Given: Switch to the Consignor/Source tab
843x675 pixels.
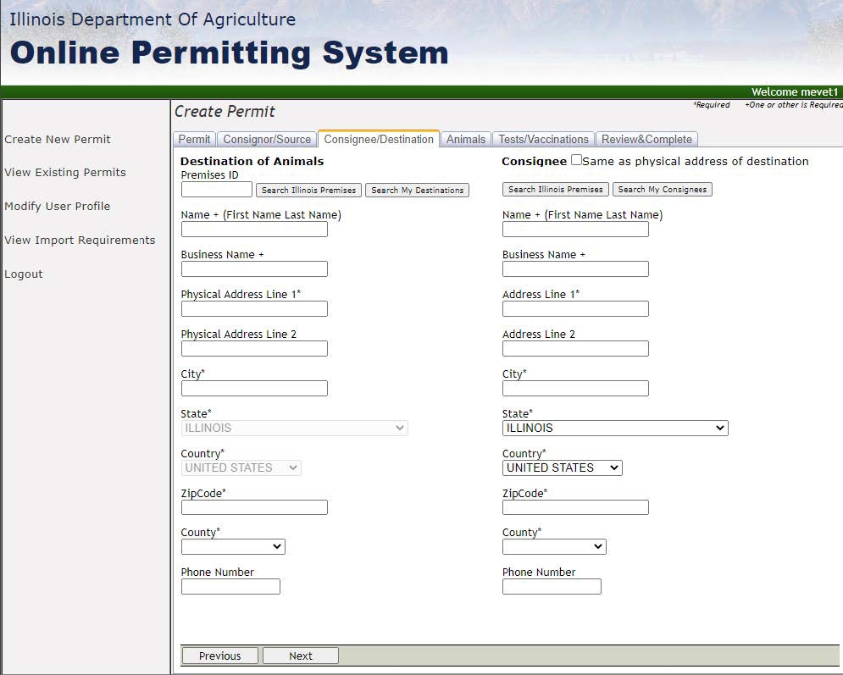Looking at the screenshot, I should click(267, 139).
